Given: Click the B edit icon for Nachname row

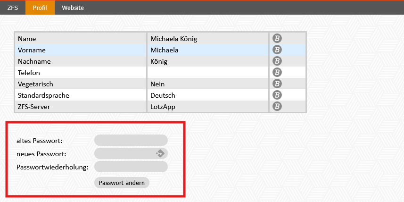Looking at the screenshot, I should [277, 61].
